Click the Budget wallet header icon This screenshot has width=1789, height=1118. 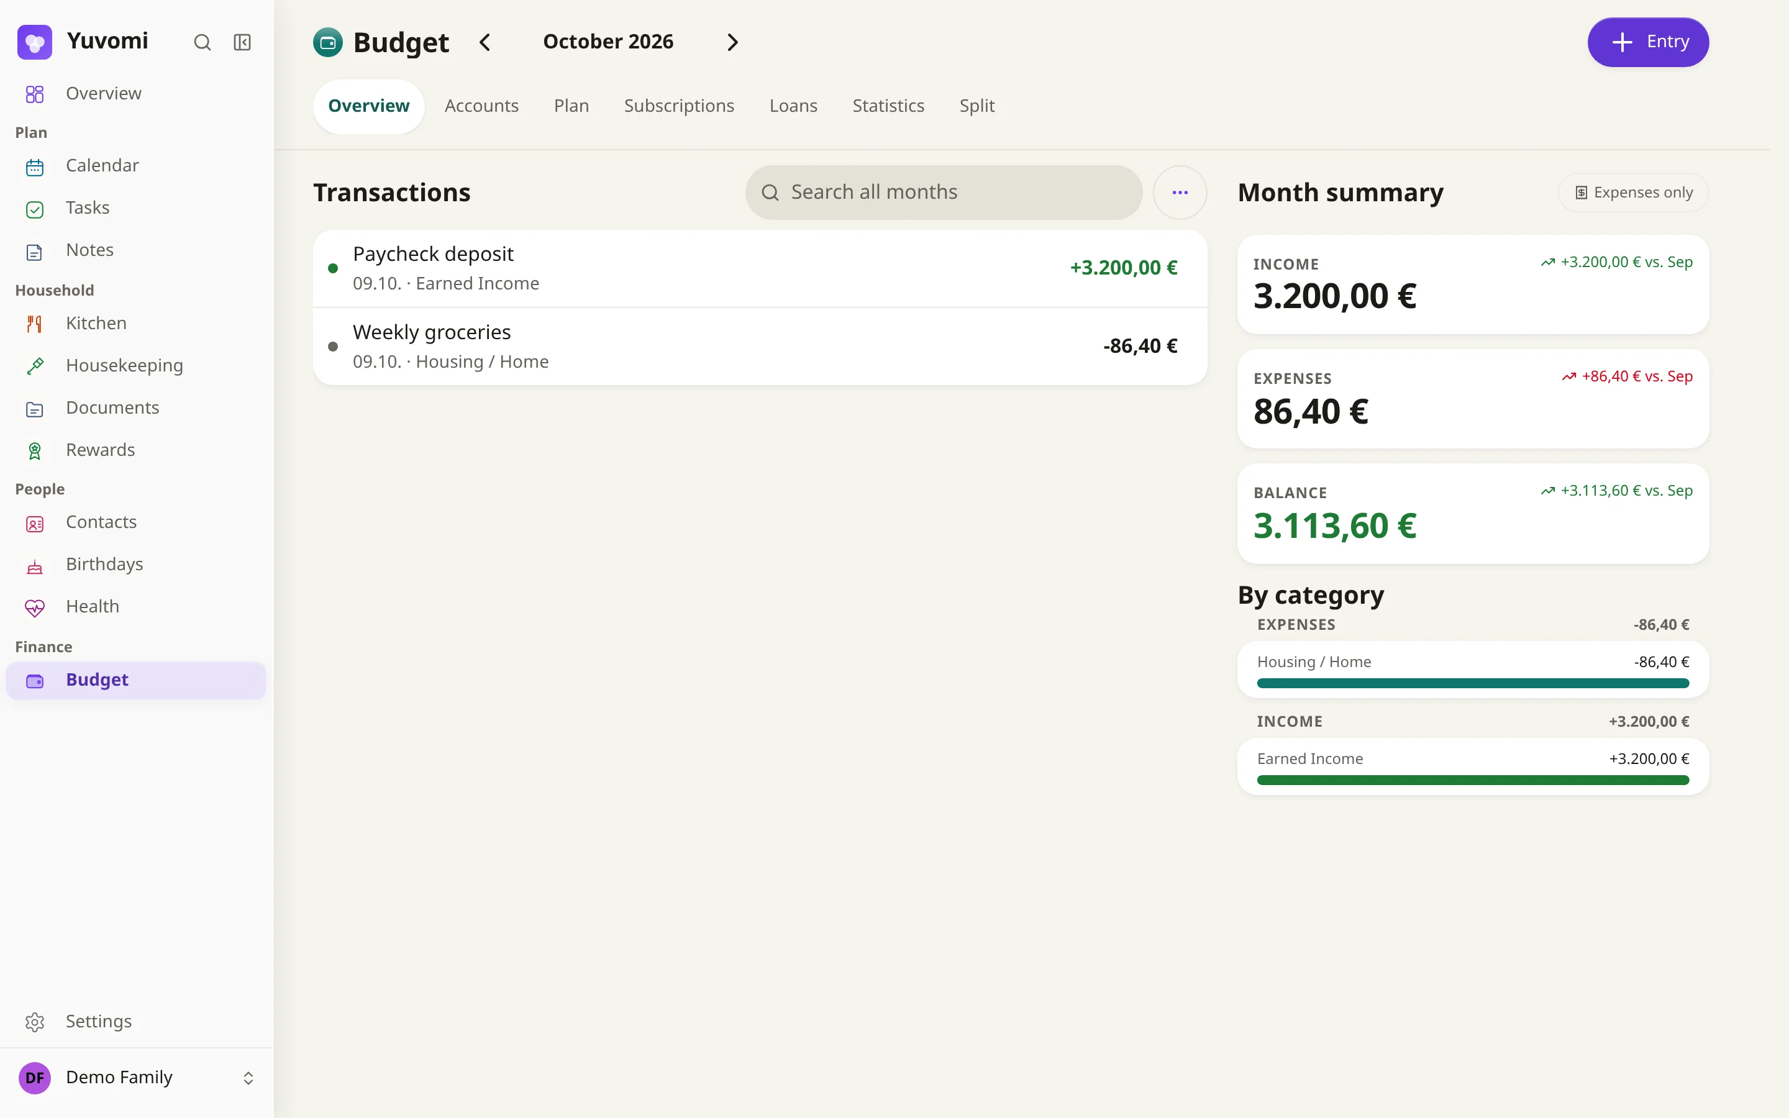click(327, 42)
